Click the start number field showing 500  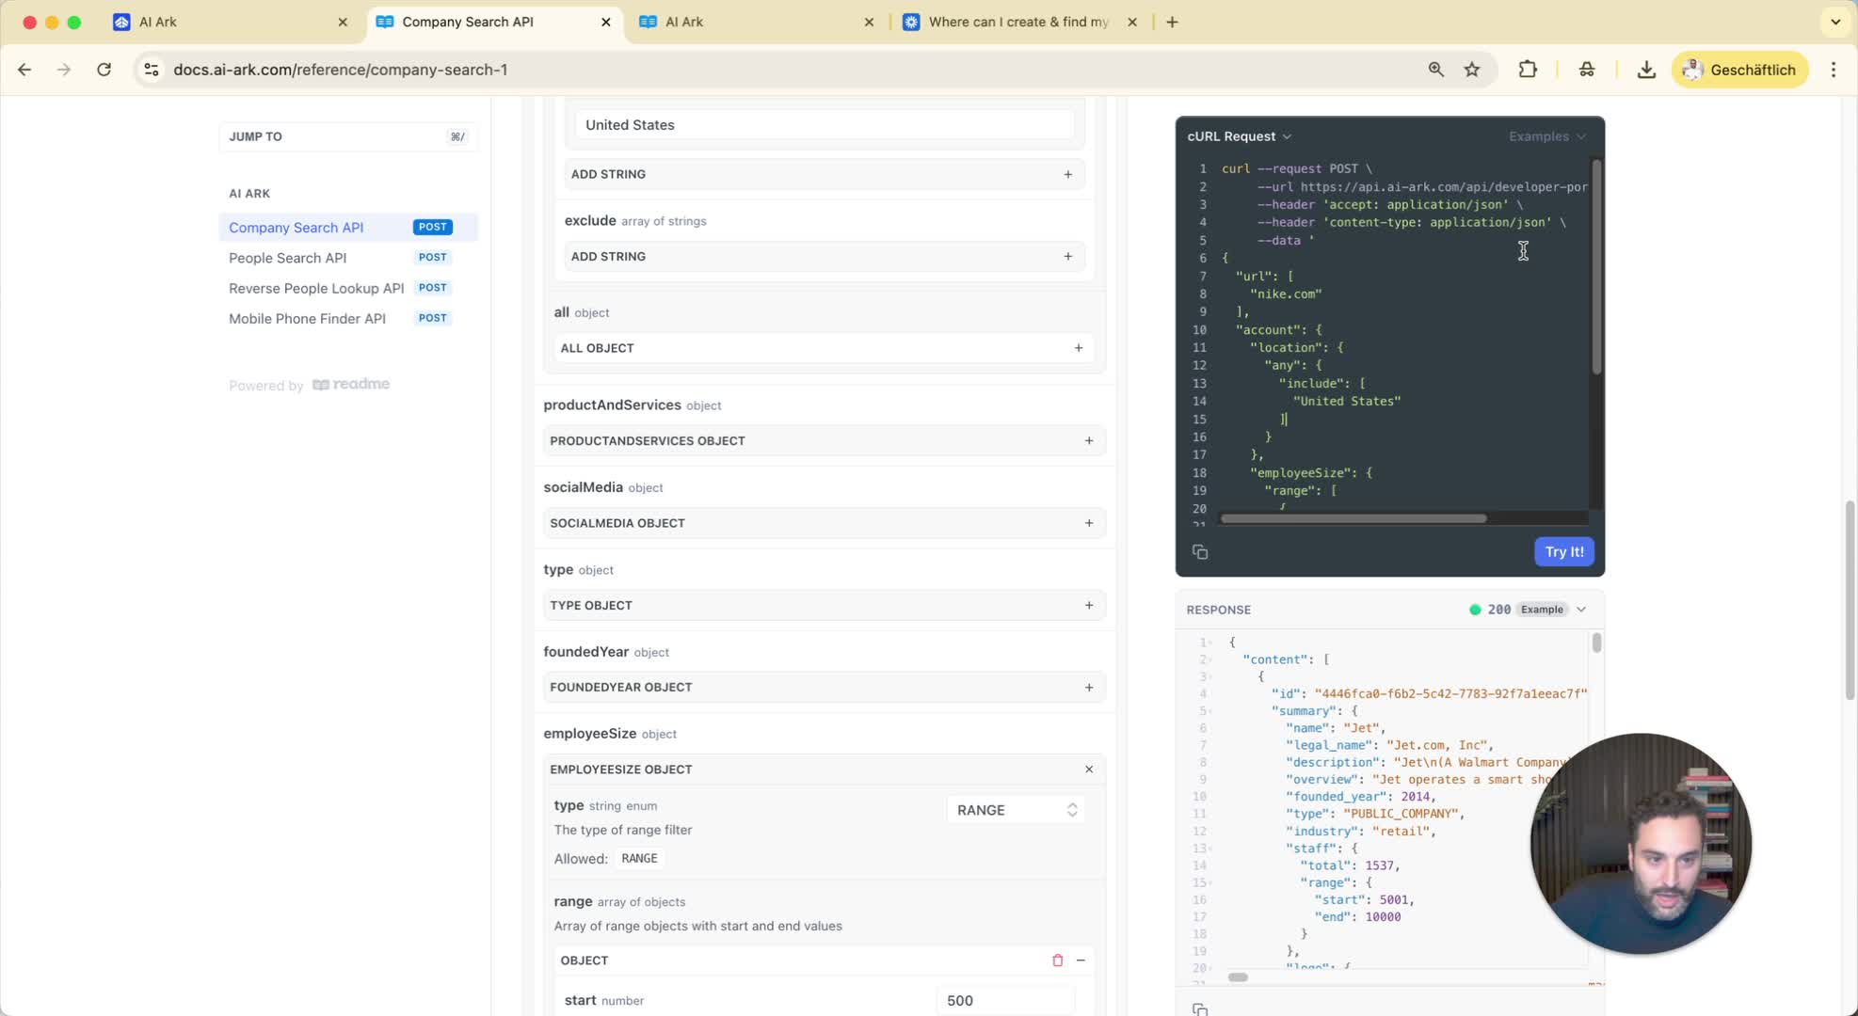1004,1000
